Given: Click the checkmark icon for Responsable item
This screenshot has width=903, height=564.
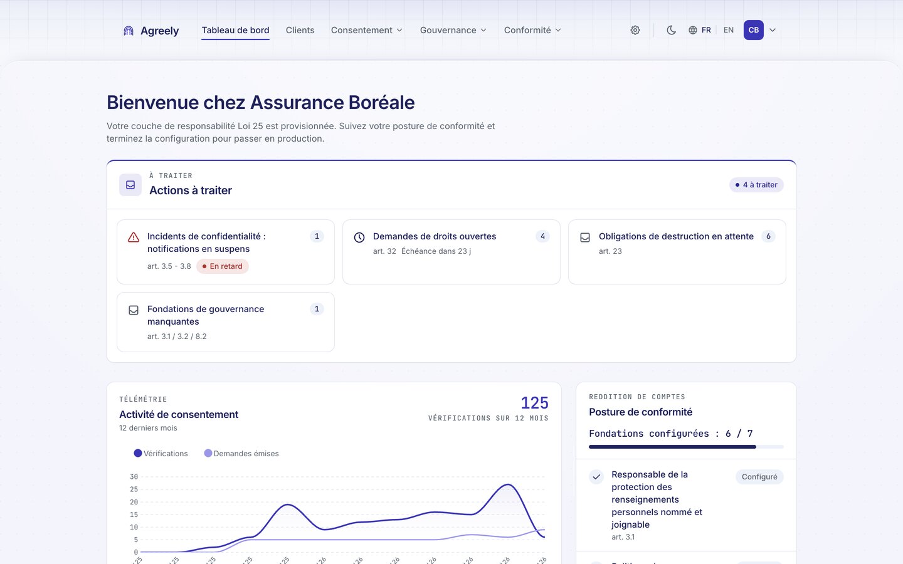Looking at the screenshot, I should tap(596, 477).
